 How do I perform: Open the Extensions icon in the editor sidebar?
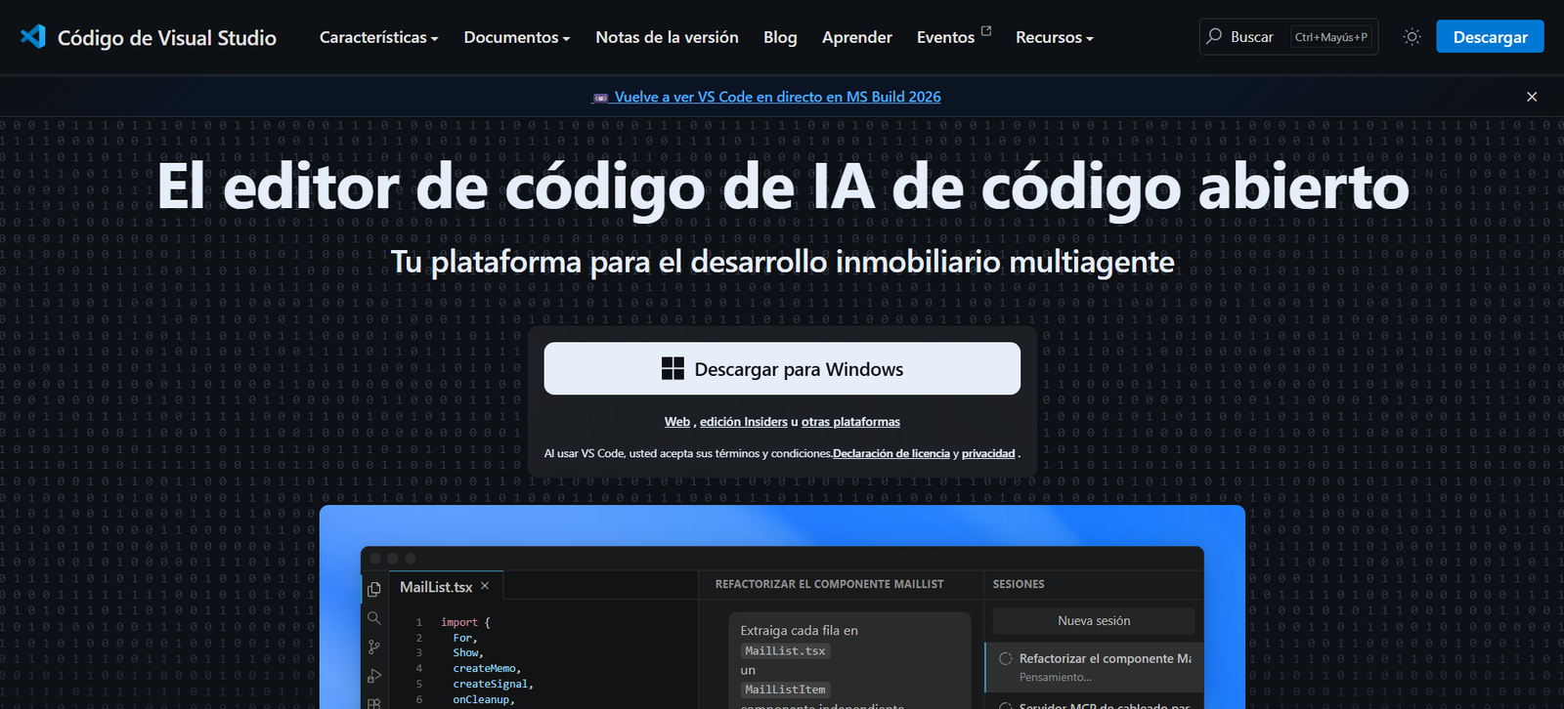pos(374,703)
